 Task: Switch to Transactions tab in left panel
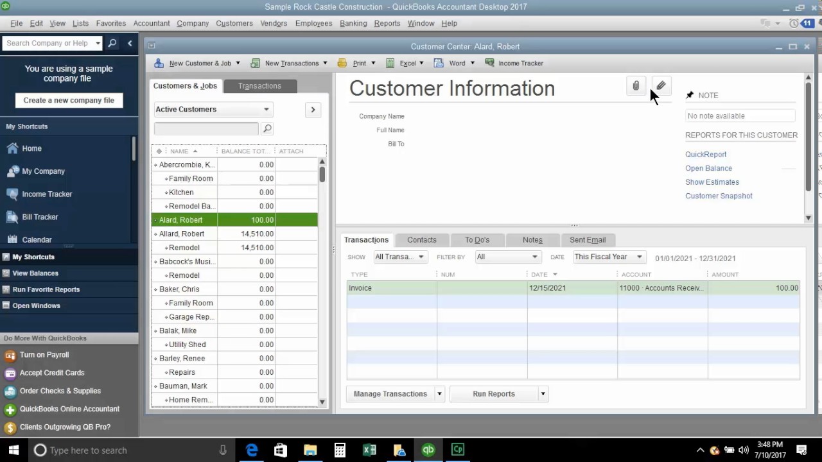pos(259,86)
